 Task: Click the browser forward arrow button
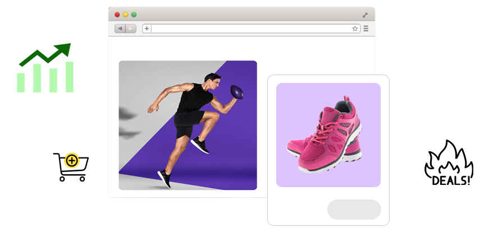tap(131, 29)
